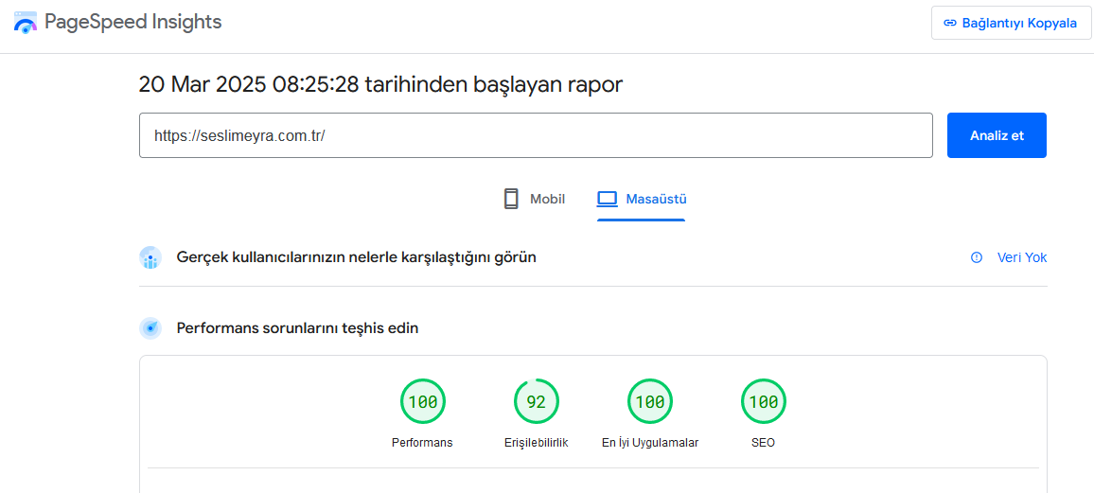1094x493 pixels.
Task: Click the chain link icon in Bağlantıyı Kopyala
Action: 949,23
